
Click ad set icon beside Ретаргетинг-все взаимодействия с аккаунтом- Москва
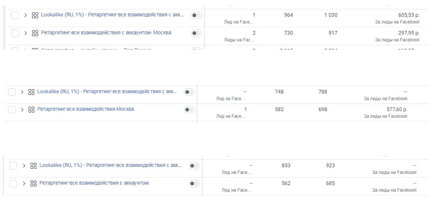(x=34, y=34)
